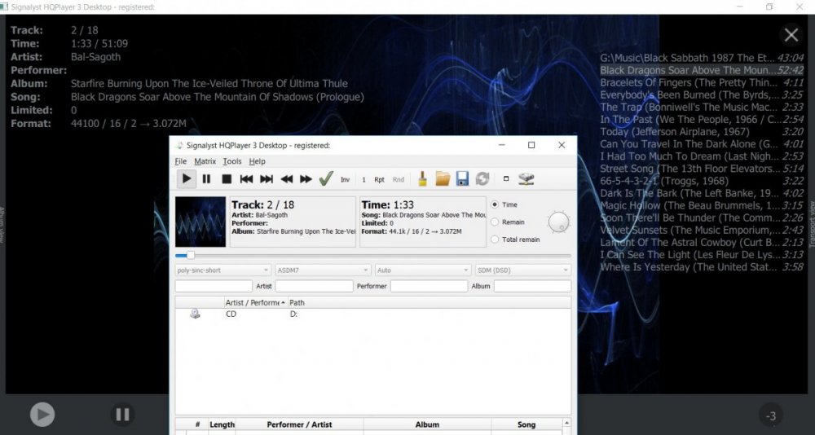Open the Matrix menu
The image size is (815, 435).
[205, 161]
